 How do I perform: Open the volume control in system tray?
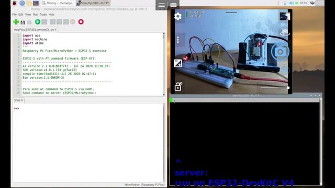291,3
